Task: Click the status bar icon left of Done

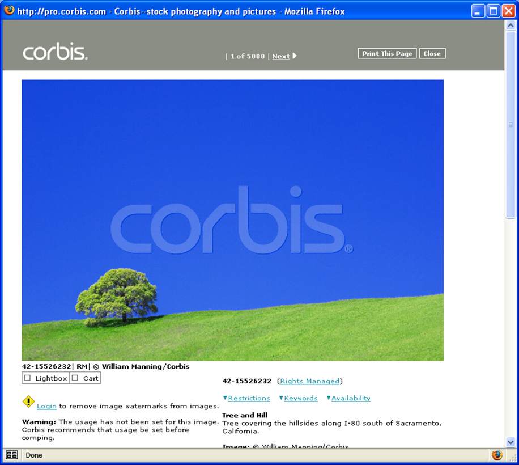Action: (x=12, y=455)
